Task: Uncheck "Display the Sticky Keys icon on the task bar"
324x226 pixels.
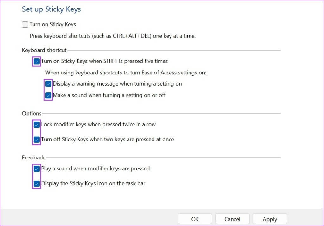Action: coord(36,183)
